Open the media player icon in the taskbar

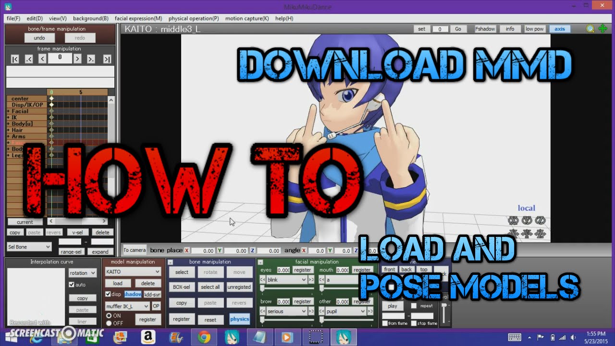click(x=287, y=337)
